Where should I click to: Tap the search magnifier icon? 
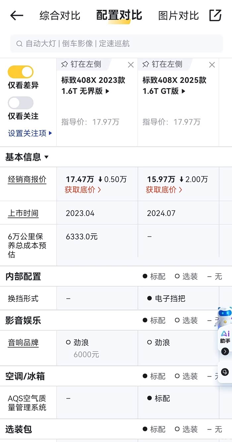click(x=19, y=44)
